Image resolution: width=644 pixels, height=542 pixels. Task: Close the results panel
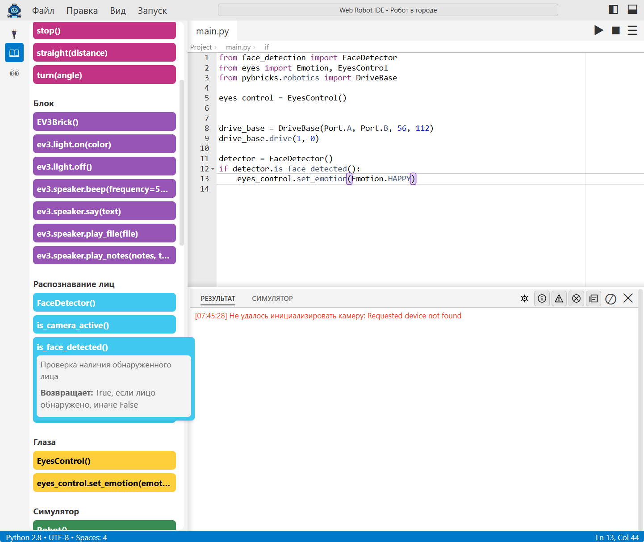(628, 298)
